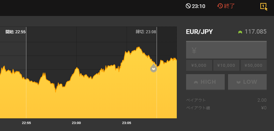Click the 締切: 23:08 deadline marker label
Image resolution: width=274 pixels, height=131 pixels.
pos(146,32)
